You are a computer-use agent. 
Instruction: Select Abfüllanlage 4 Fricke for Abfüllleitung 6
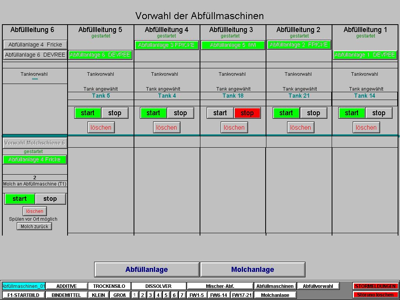point(35,45)
